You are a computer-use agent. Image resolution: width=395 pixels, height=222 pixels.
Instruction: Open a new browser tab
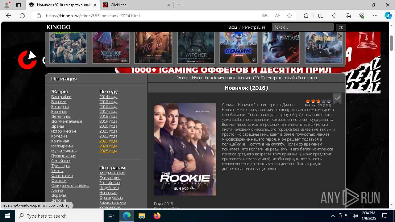coord(179,5)
